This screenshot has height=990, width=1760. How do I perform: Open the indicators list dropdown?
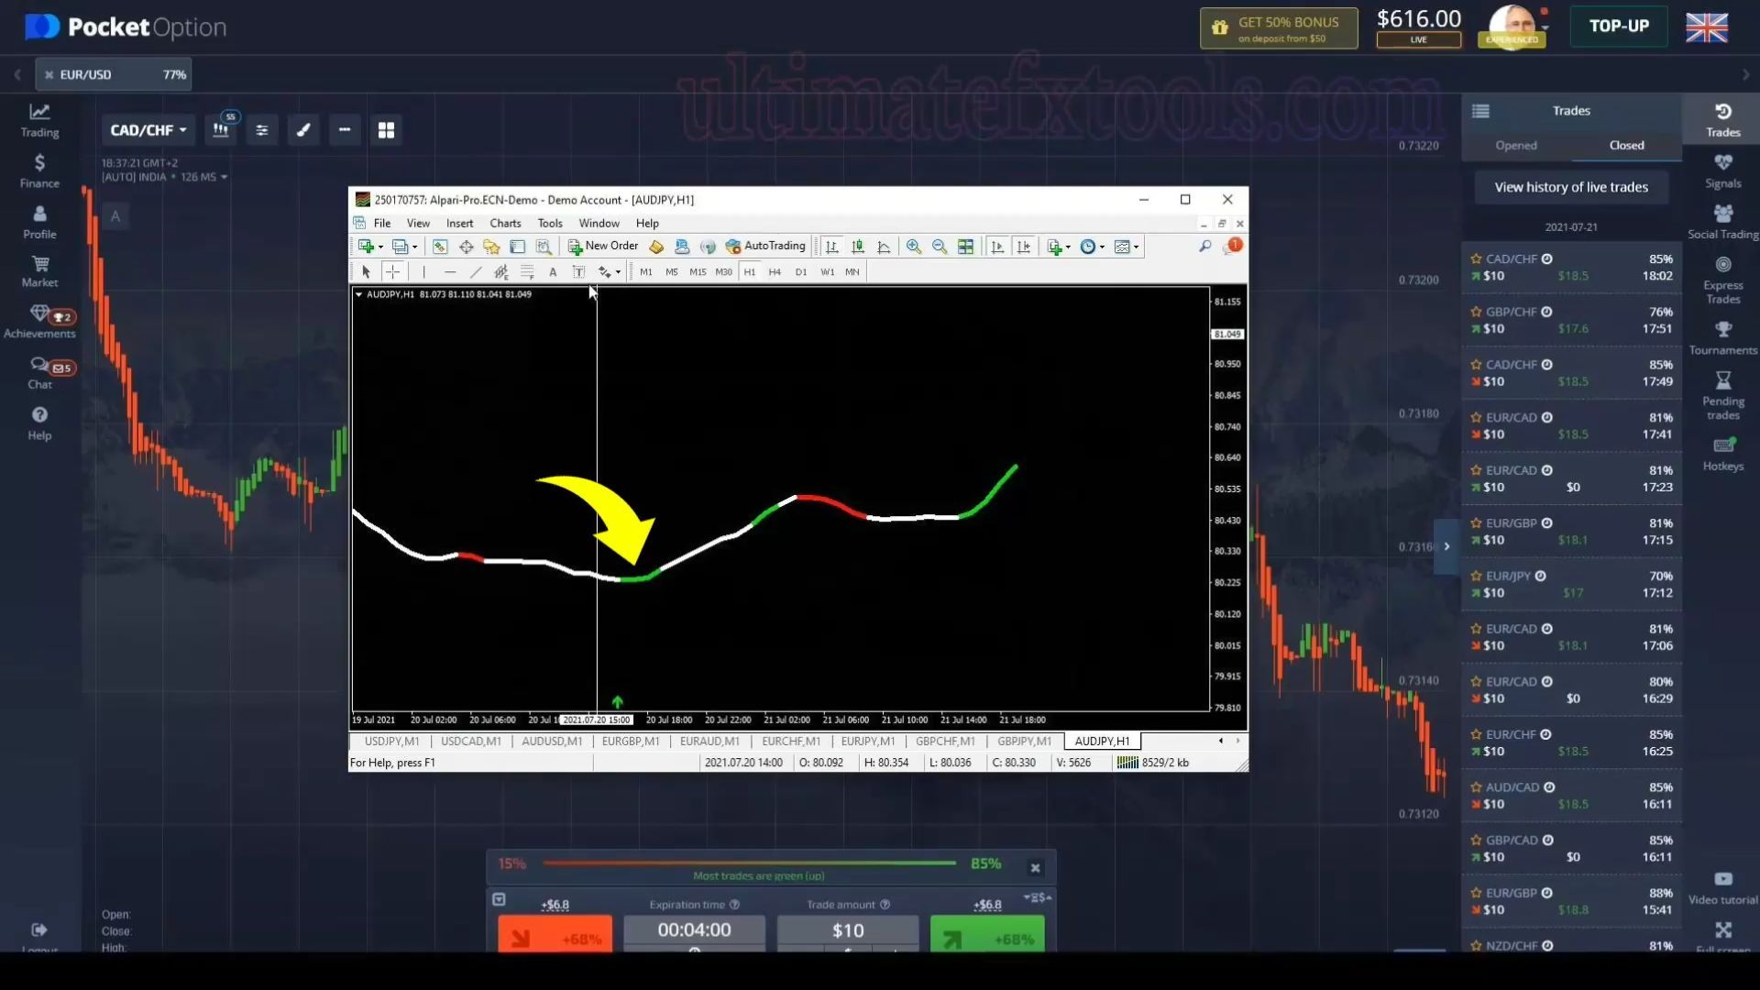tap(1059, 247)
